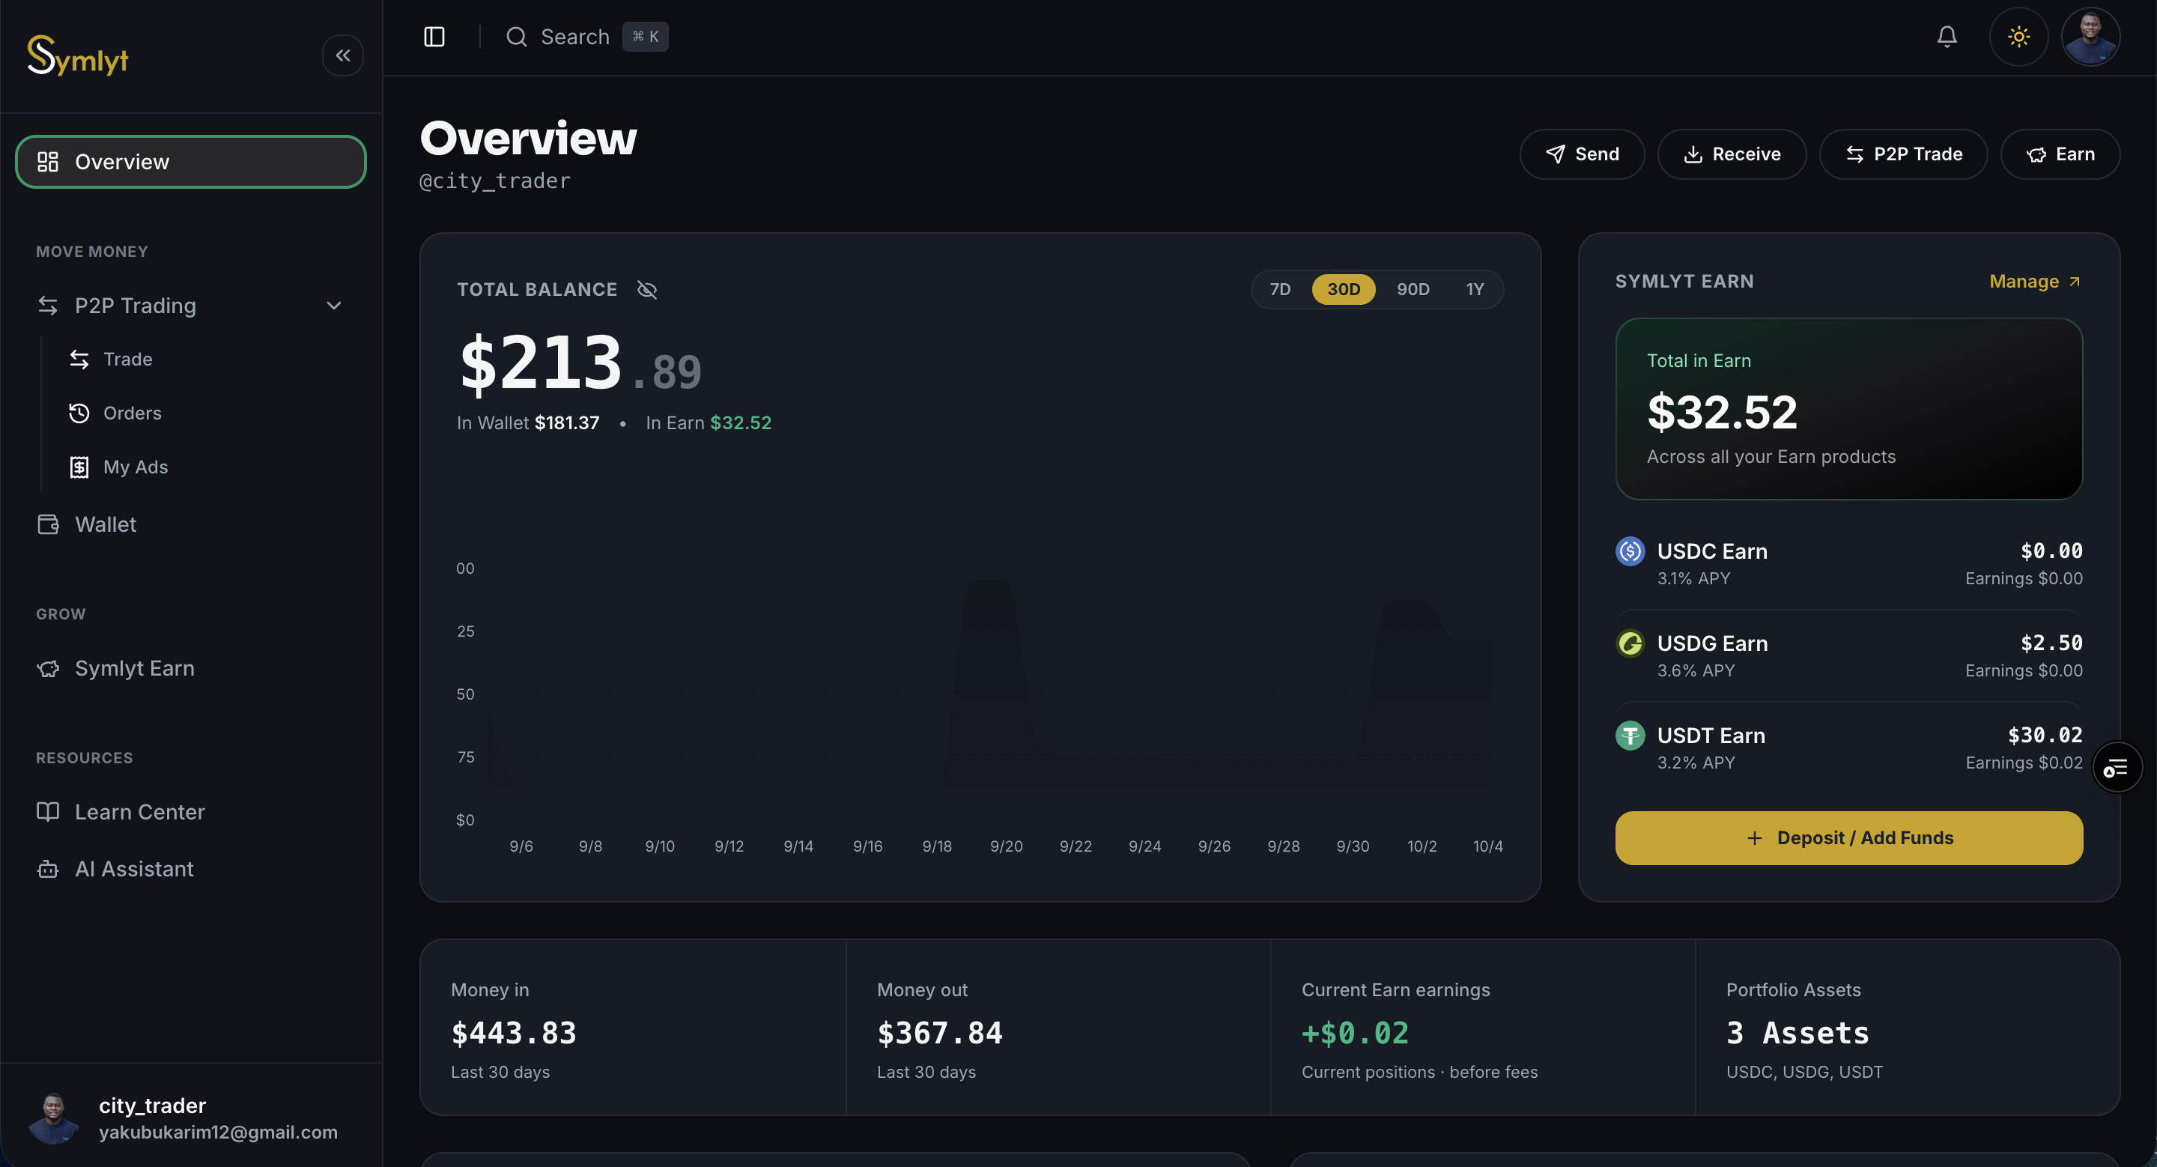
Task: Click the +$0.02 Earn earnings value
Action: pyautogui.click(x=1355, y=1033)
